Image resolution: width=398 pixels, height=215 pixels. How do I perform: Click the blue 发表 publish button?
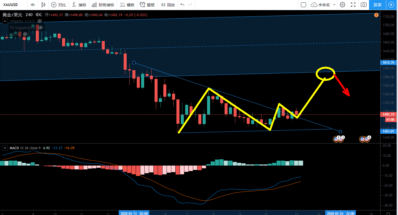pyautogui.click(x=377, y=5)
